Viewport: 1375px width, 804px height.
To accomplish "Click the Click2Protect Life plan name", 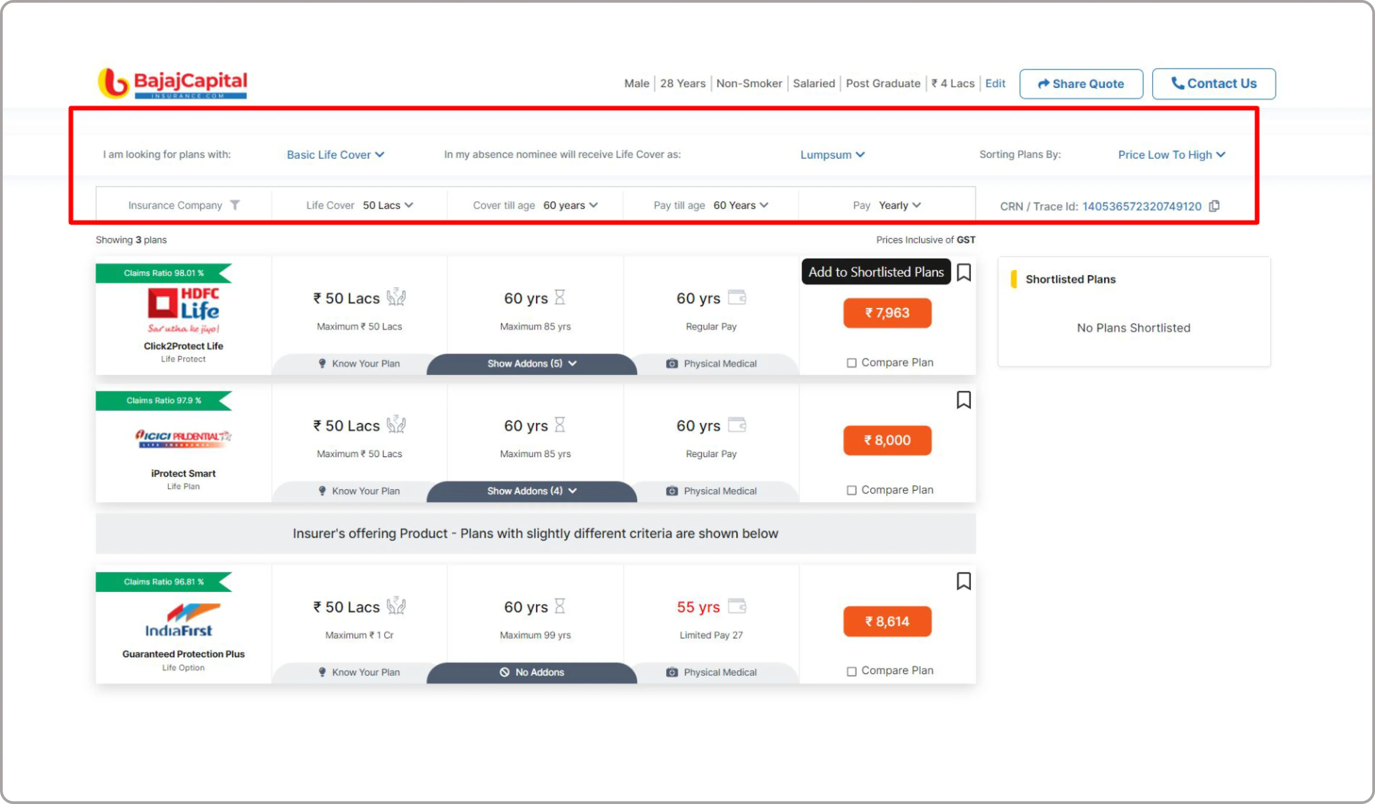I will (x=183, y=346).
